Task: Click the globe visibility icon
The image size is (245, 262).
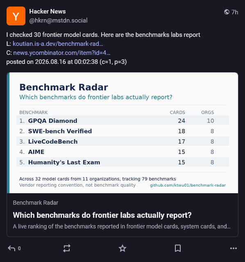Action: click(227, 12)
